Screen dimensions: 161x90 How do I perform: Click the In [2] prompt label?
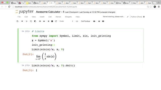point(26,31)
